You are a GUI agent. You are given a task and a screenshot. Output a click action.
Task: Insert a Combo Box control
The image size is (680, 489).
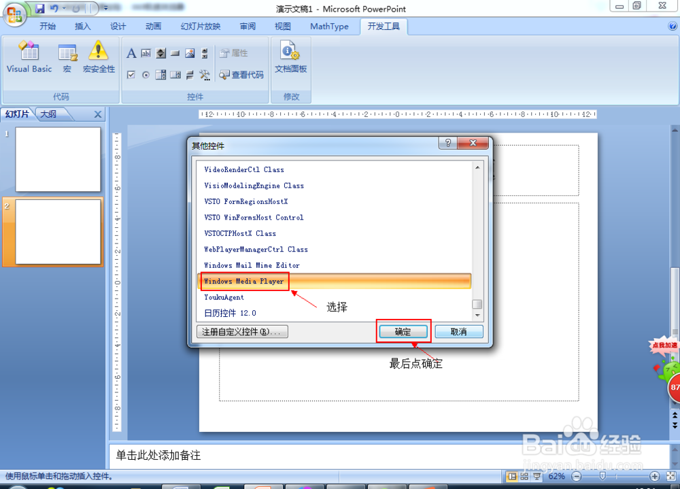pyautogui.click(x=161, y=75)
